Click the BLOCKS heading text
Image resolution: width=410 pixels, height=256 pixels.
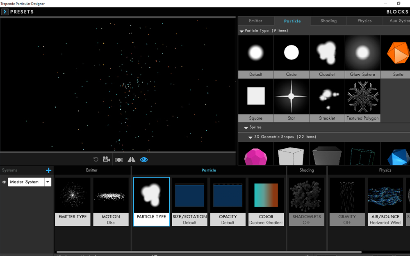(397, 12)
